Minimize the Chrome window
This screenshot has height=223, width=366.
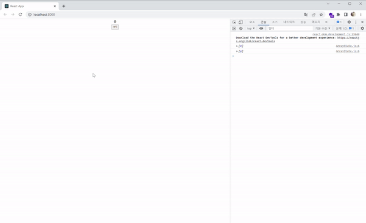coord(339,4)
